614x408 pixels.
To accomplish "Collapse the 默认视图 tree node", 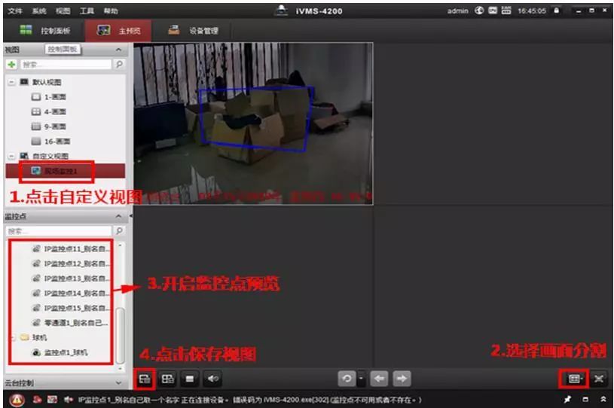I will 11,82.
